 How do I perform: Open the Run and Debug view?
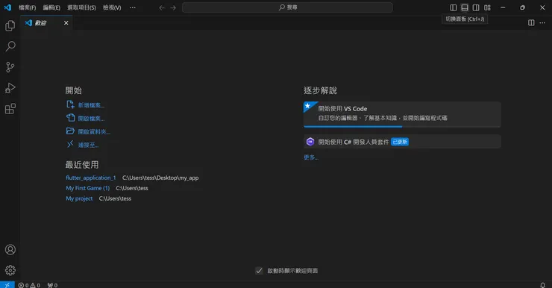[x=10, y=87]
